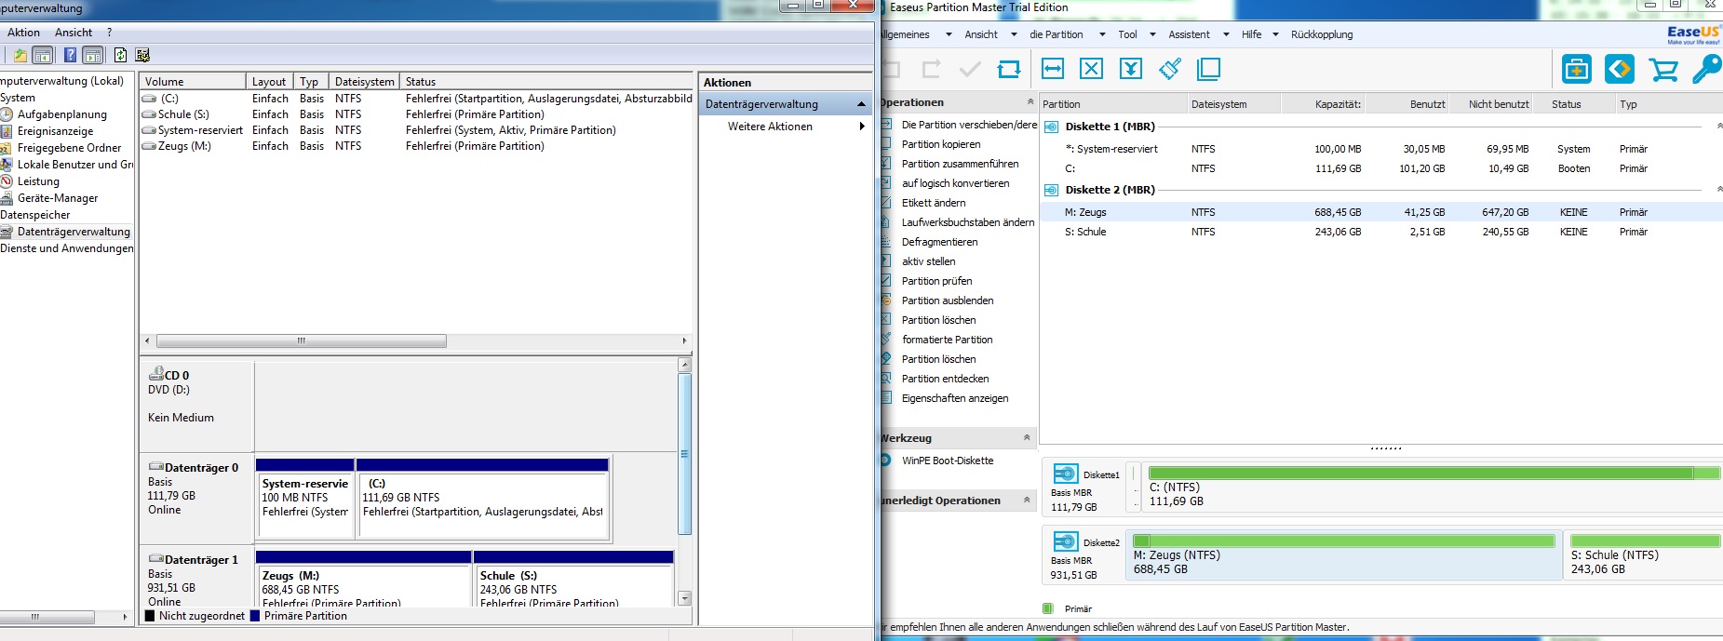The height and width of the screenshot is (641, 1723).
Task: Collapse the Diskette 1 (MBR) group
Action: (x=1719, y=127)
